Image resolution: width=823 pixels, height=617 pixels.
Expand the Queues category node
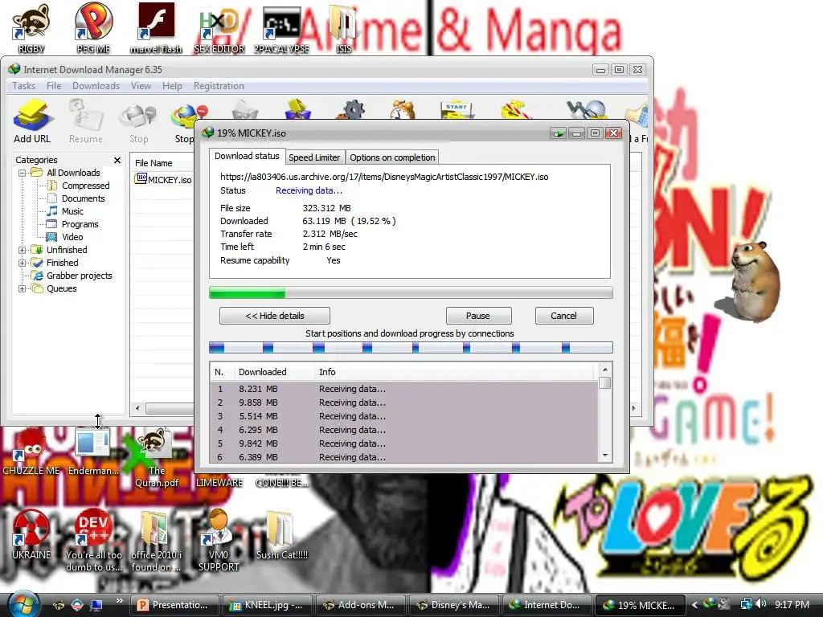(22, 288)
